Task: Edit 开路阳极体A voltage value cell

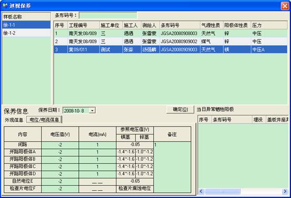Action: point(60,152)
